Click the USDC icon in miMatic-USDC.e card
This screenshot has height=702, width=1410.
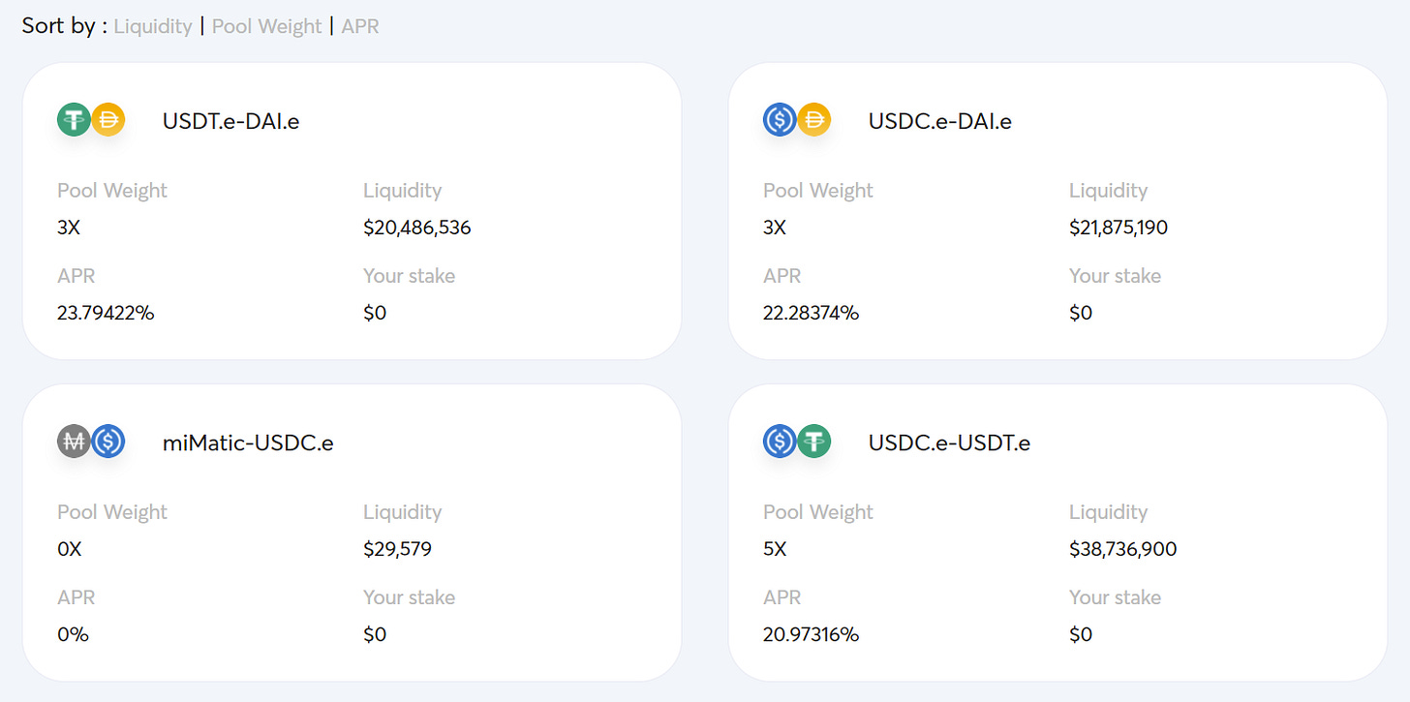[x=108, y=442]
